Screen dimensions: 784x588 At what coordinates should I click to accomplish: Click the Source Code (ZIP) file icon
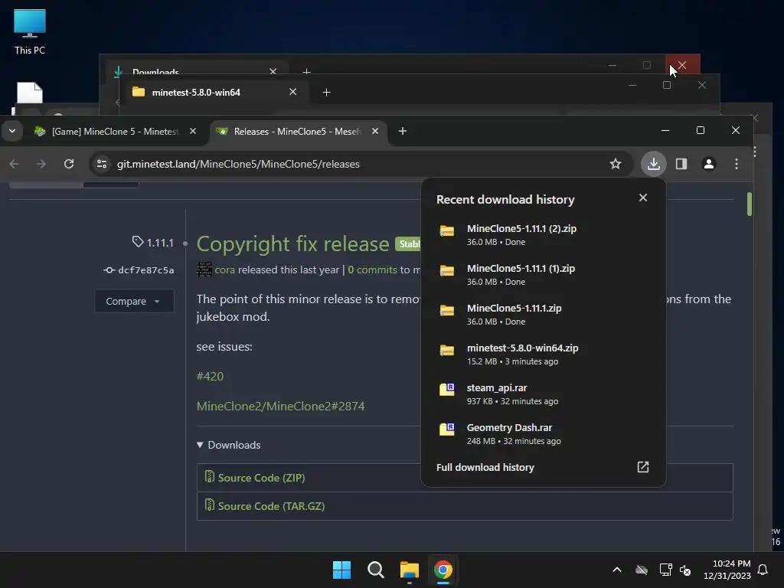tap(210, 476)
